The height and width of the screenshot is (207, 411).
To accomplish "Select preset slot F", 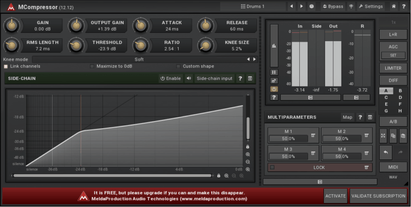I will point(400,104).
